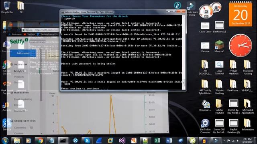
Task: Open Kodi from the taskbar
Action: [x=75, y=140]
